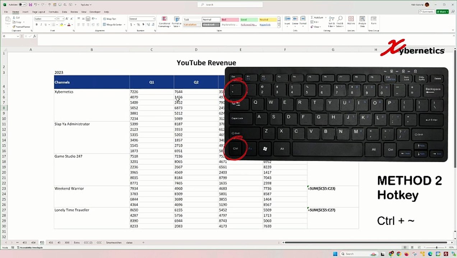
Task: Select the Bad cell style
Action: point(230,20)
